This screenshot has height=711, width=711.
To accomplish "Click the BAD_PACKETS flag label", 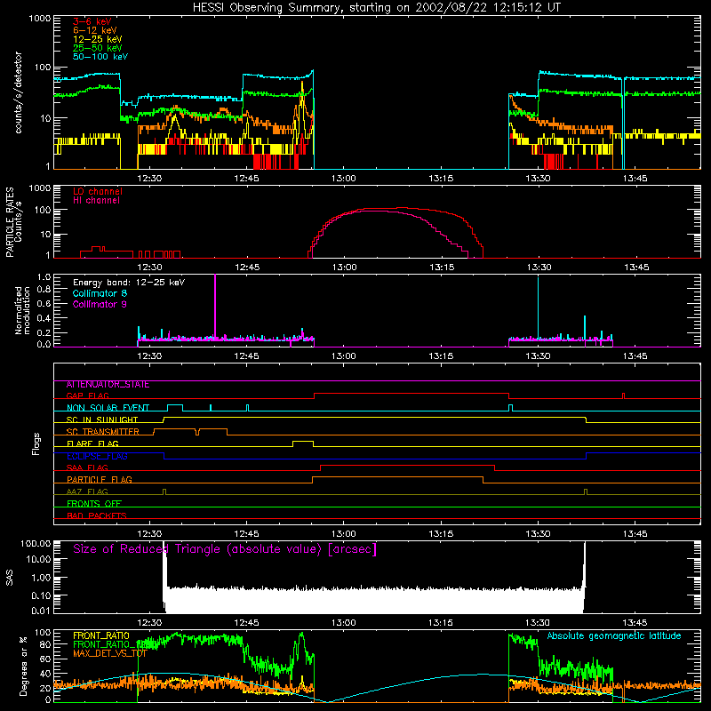I will [97, 516].
